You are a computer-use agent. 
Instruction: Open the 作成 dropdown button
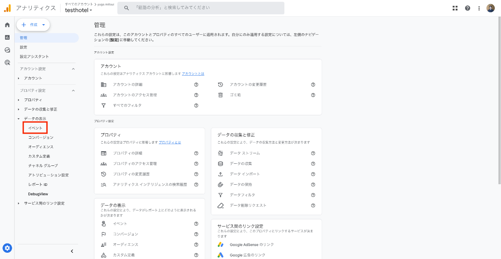point(33,25)
